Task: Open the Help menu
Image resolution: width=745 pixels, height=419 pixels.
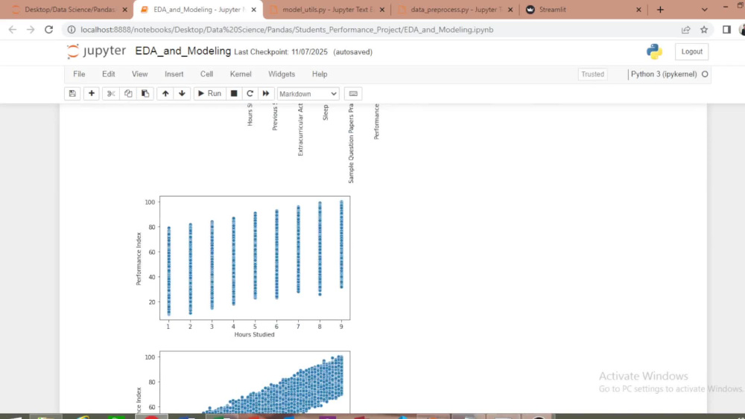Action: tap(320, 74)
